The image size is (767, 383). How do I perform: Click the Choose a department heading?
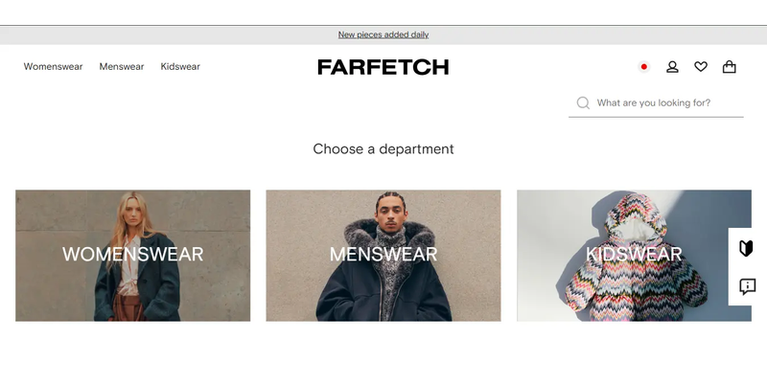(x=383, y=149)
